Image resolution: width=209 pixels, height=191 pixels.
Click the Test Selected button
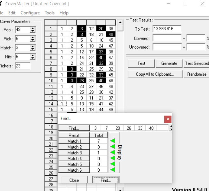point(197,64)
